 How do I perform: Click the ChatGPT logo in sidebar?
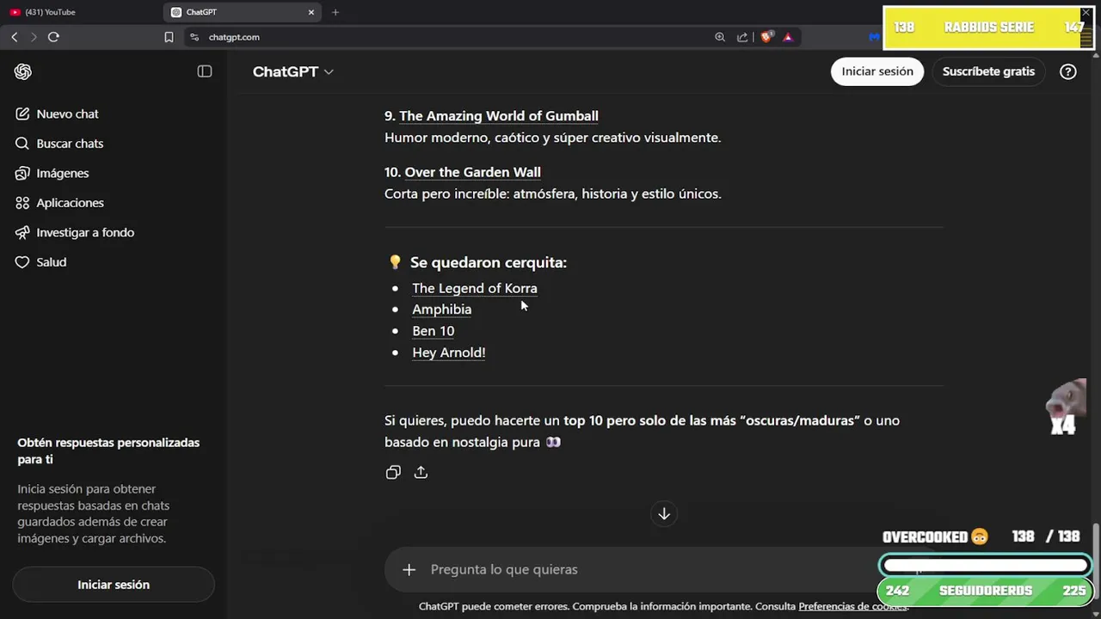(x=23, y=71)
